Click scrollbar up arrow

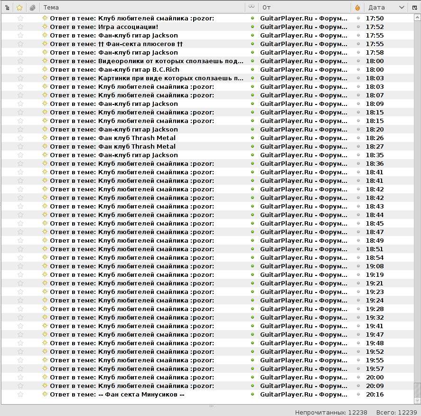tap(417, 18)
